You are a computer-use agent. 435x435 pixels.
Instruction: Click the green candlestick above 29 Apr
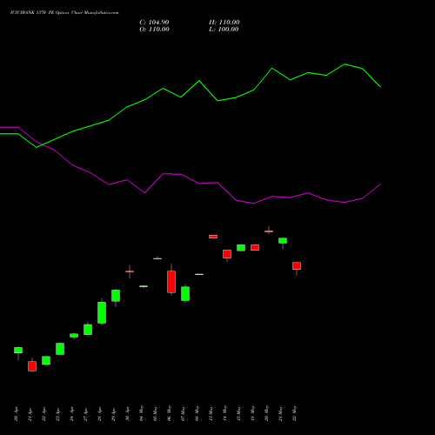coord(116,296)
